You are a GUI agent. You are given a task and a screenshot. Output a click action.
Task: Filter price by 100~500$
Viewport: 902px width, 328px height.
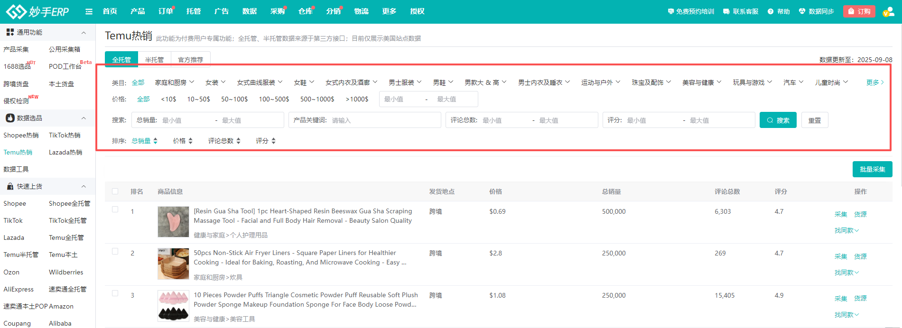pos(274,99)
